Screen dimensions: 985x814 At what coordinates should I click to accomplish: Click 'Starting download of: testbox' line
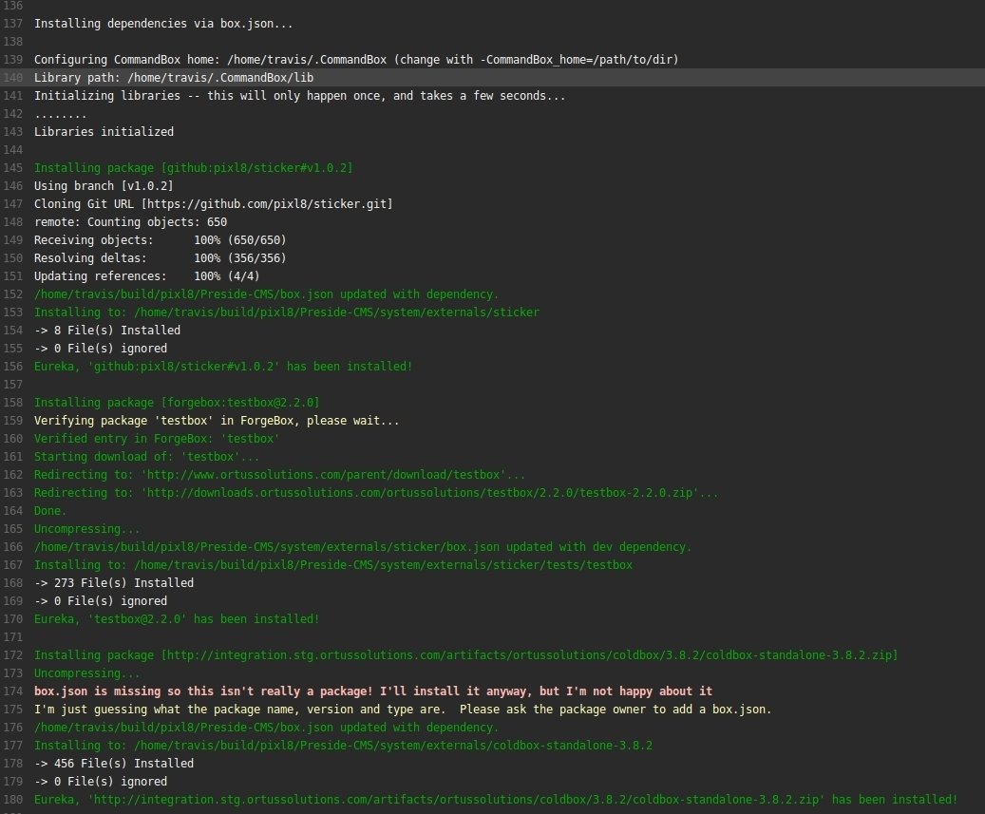[x=146, y=457]
